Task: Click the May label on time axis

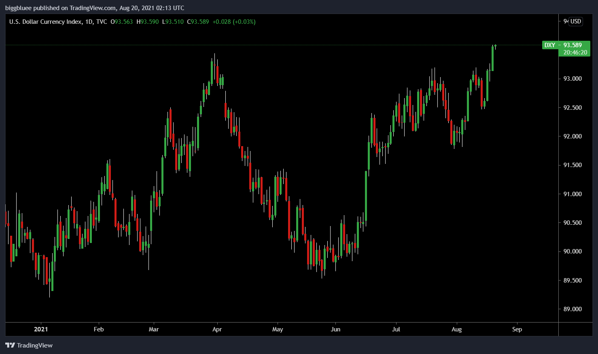Action: coord(278,329)
